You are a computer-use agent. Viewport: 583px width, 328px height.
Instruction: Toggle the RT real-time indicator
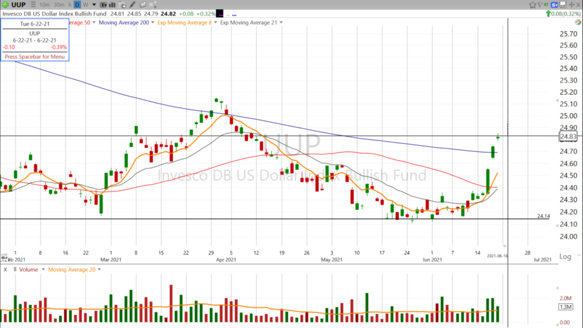click(546, 5)
